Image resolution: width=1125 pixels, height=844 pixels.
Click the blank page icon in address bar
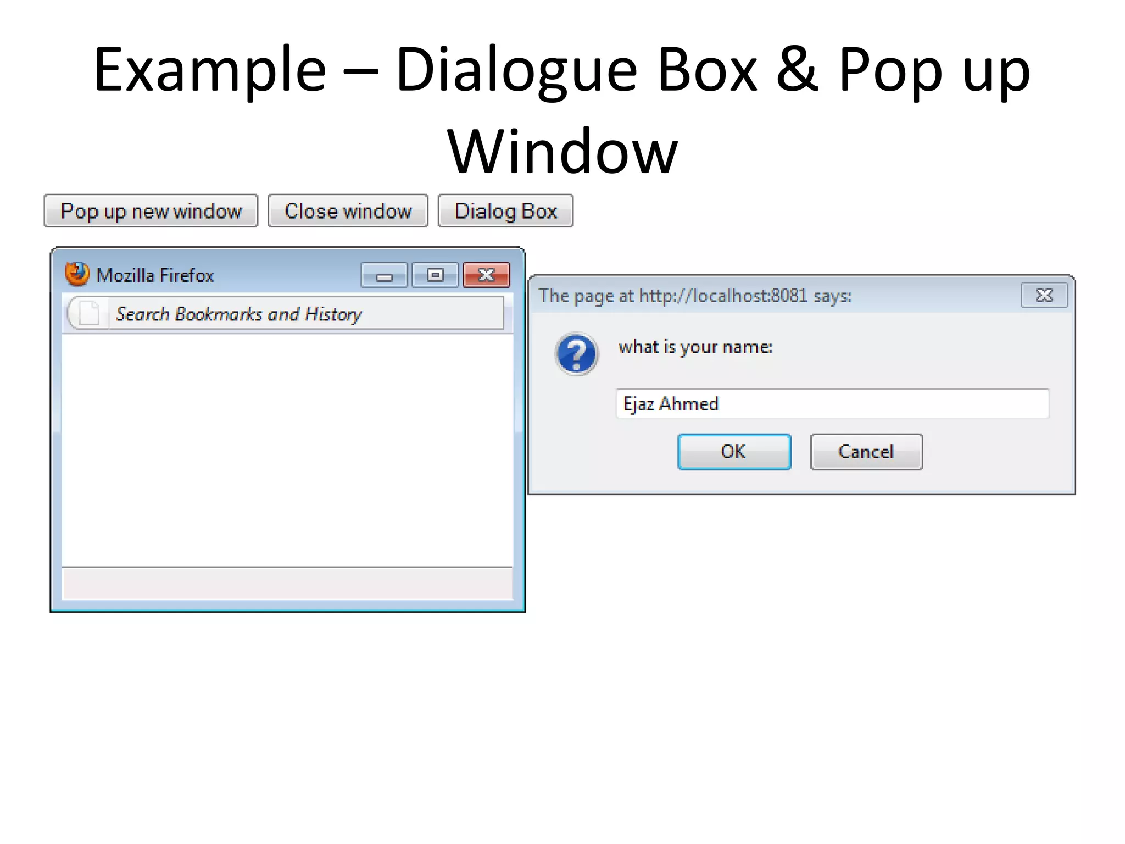(x=89, y=314)
